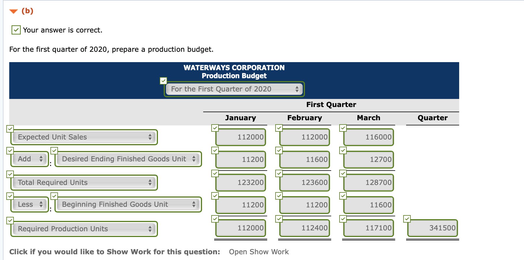524x260 pixels.
Task: Toggle the checkbox above January expected sales value
Action: point(215,128)
